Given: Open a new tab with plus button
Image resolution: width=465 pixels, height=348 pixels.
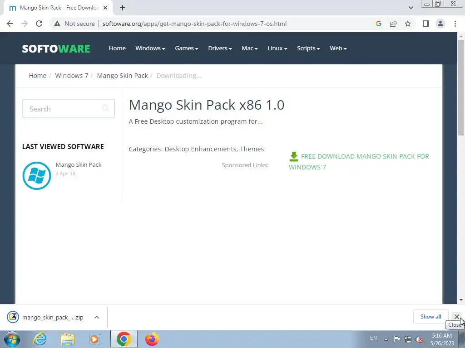Looking at the screenshot, I should coord(123,8).
